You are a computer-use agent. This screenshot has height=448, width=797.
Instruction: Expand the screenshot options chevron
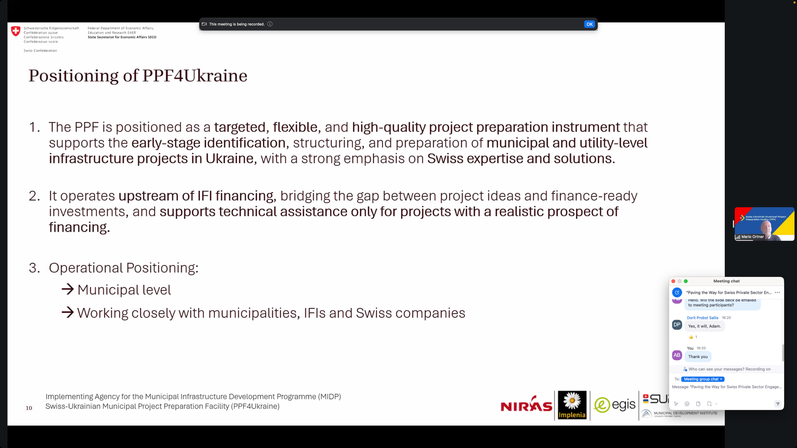click(x=716, y=404)
